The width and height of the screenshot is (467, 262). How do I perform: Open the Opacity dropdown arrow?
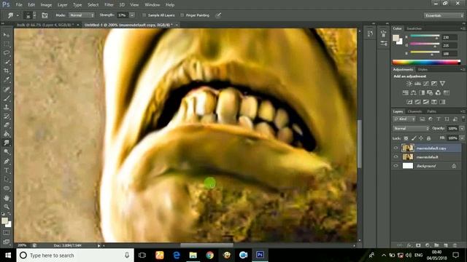tap(462, 128)
